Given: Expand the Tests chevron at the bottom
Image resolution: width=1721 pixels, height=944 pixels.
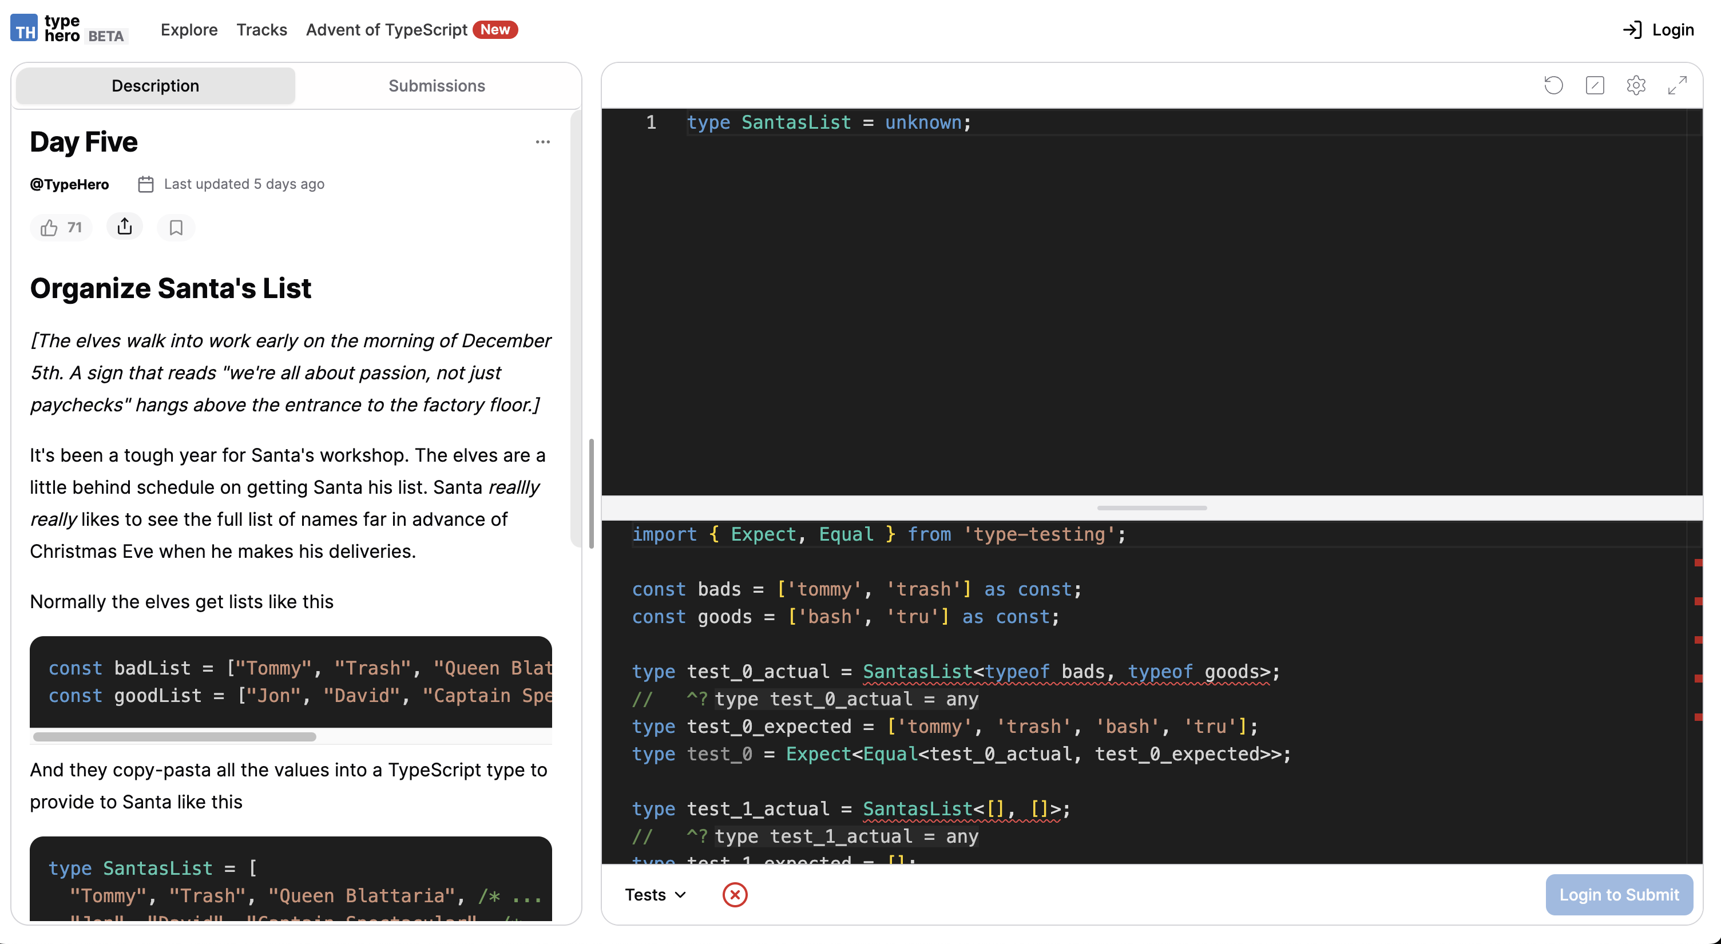Looking at the screenshot, I should pyautogui.click(x=681, y=895).
